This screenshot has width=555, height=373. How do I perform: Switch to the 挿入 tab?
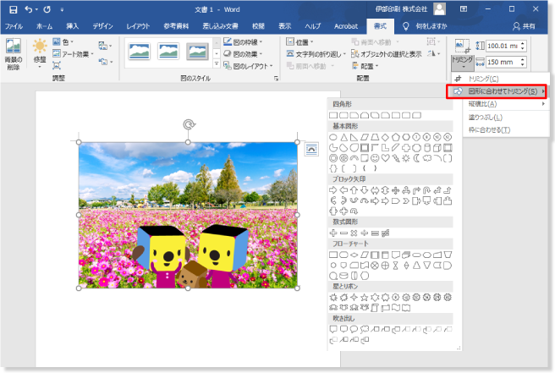click(x=72, y=26)
